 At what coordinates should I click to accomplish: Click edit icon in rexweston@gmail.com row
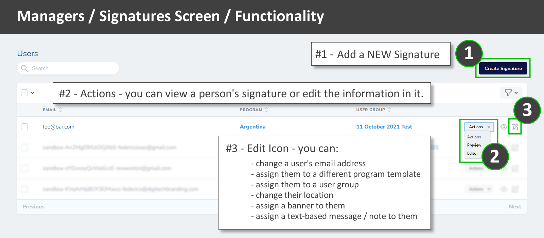(515, 168)
